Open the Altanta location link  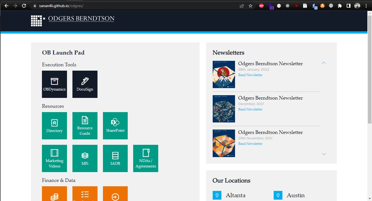[x=236, y=195]
